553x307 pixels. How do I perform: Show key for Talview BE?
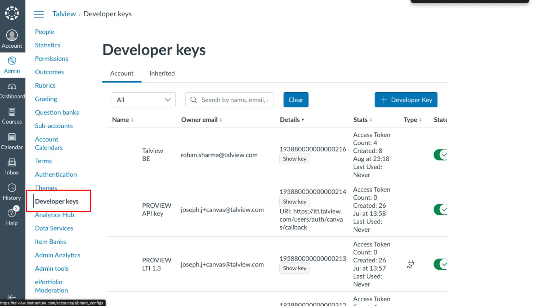295,159
